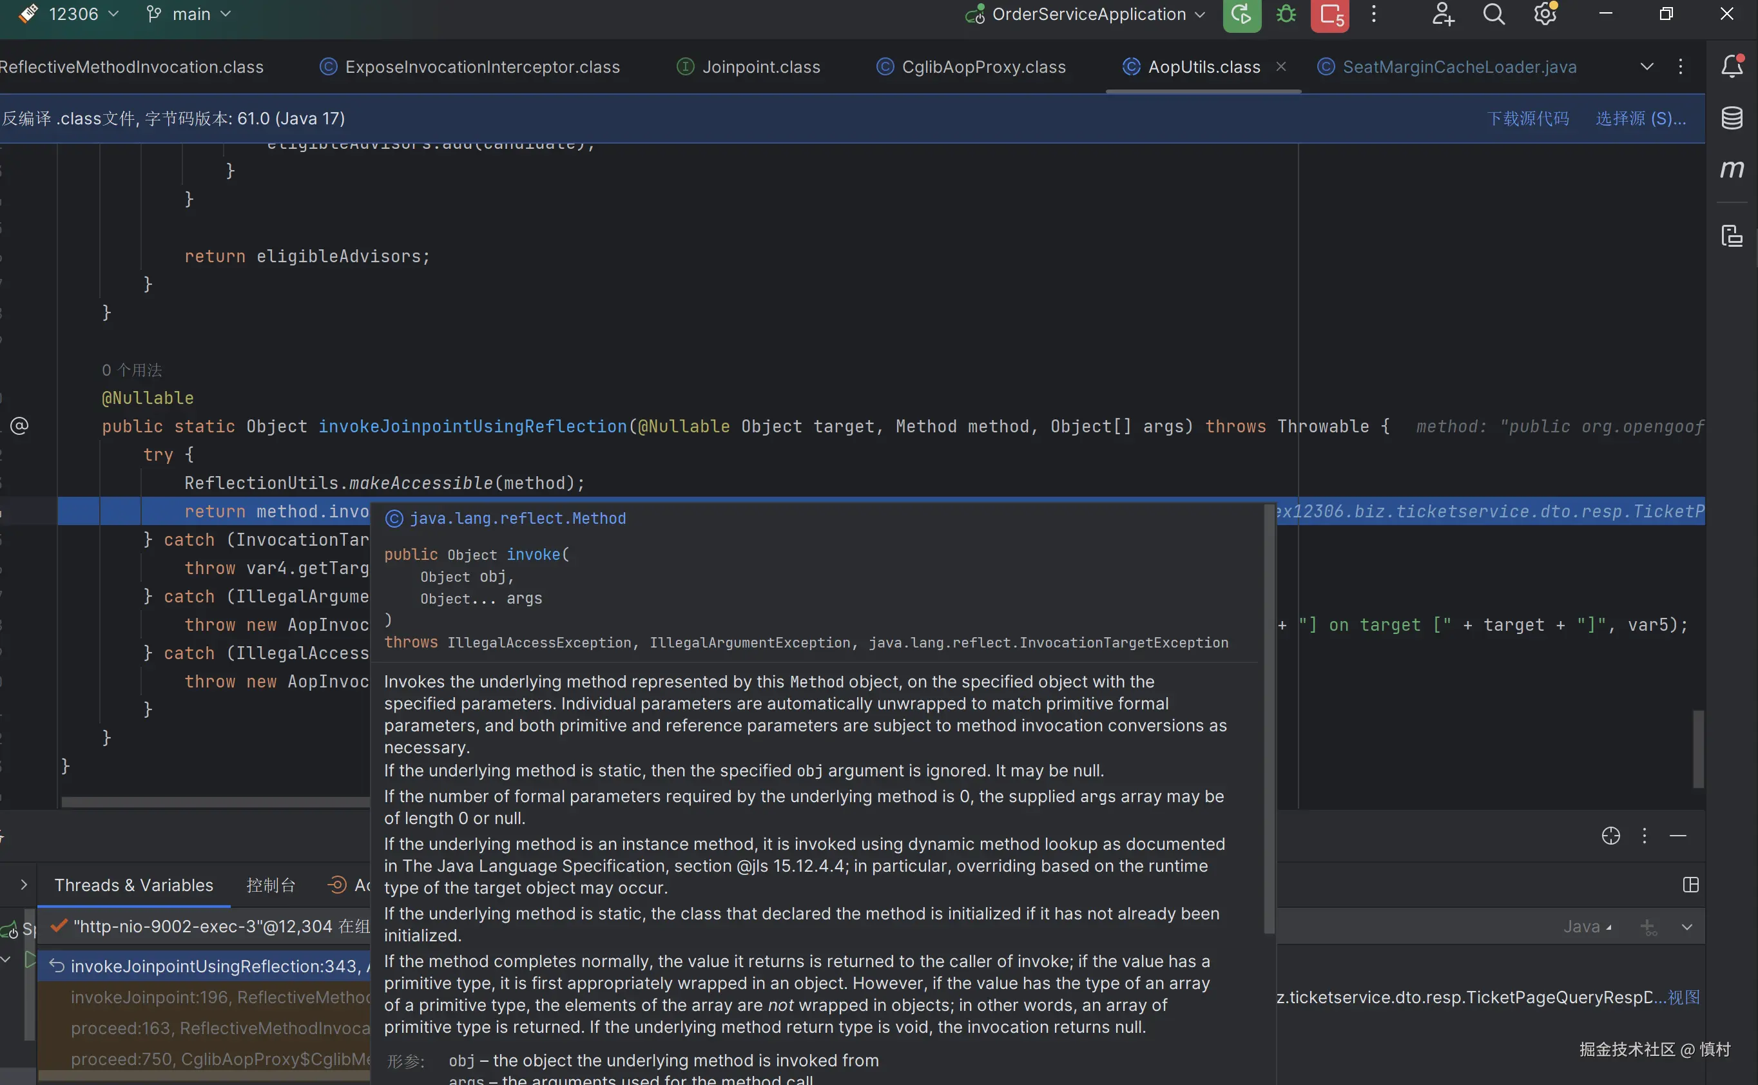
Task: Click the 选择源 (S)... link
Action: point(1640,119)
